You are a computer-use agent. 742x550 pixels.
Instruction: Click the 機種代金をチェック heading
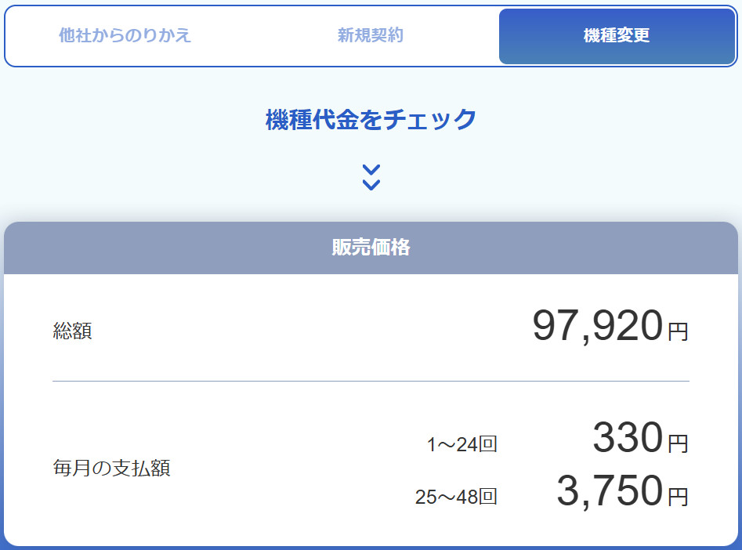371,120
